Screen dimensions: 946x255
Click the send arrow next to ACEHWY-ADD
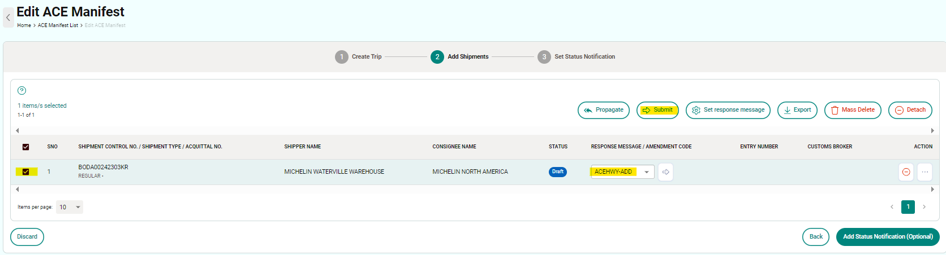(666, 172)
